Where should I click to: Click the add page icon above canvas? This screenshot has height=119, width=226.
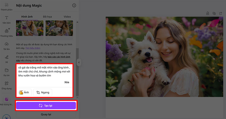[x=221, y=13]
